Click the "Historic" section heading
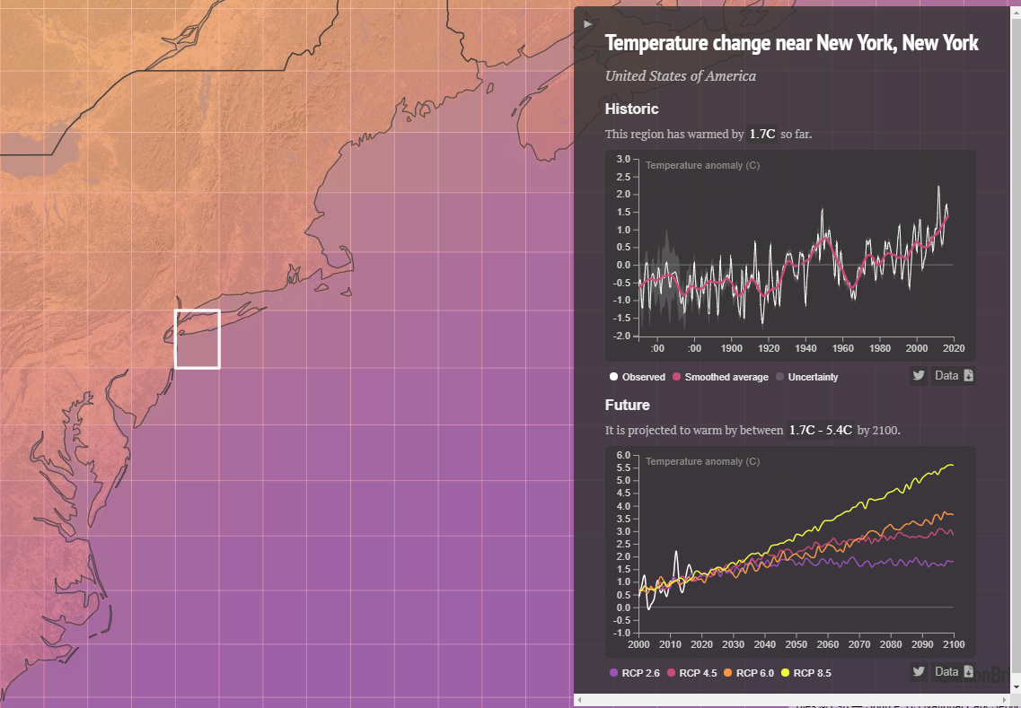The width and height of the screenshot is (1021, 708). click(631, 109)
